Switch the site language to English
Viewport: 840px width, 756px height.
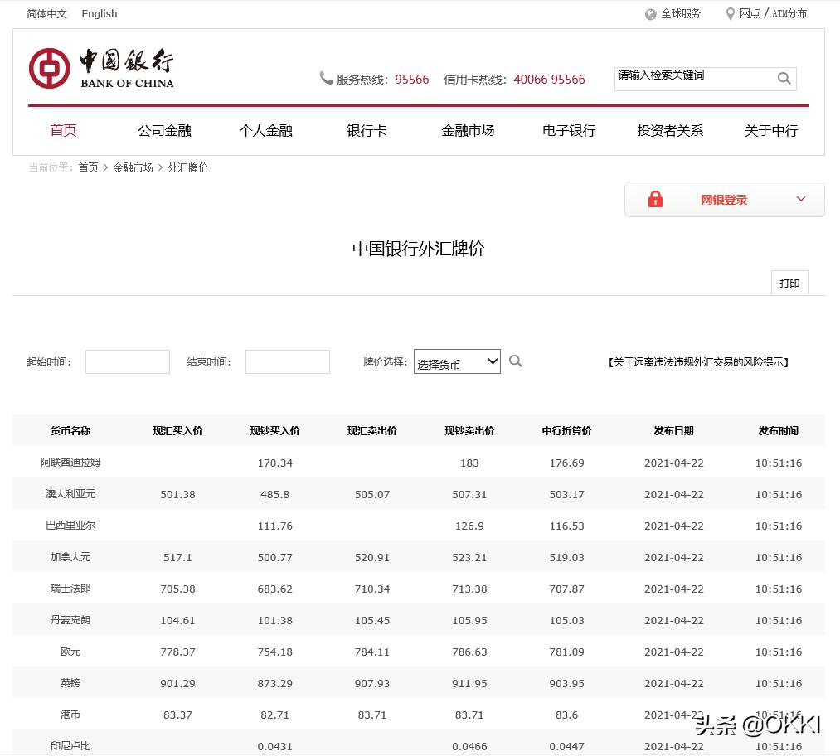pos(99,13)
